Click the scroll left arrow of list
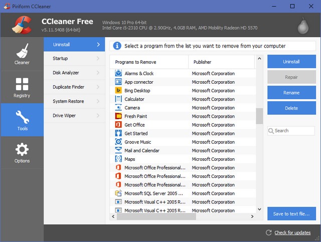 tap(113, 216)
